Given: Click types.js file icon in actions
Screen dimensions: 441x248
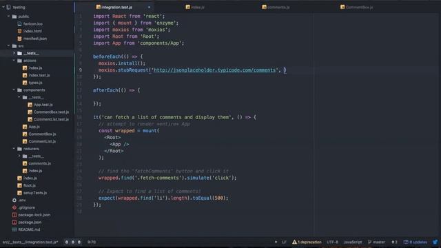Looking at the screenshot, I should tap(25, 83).
